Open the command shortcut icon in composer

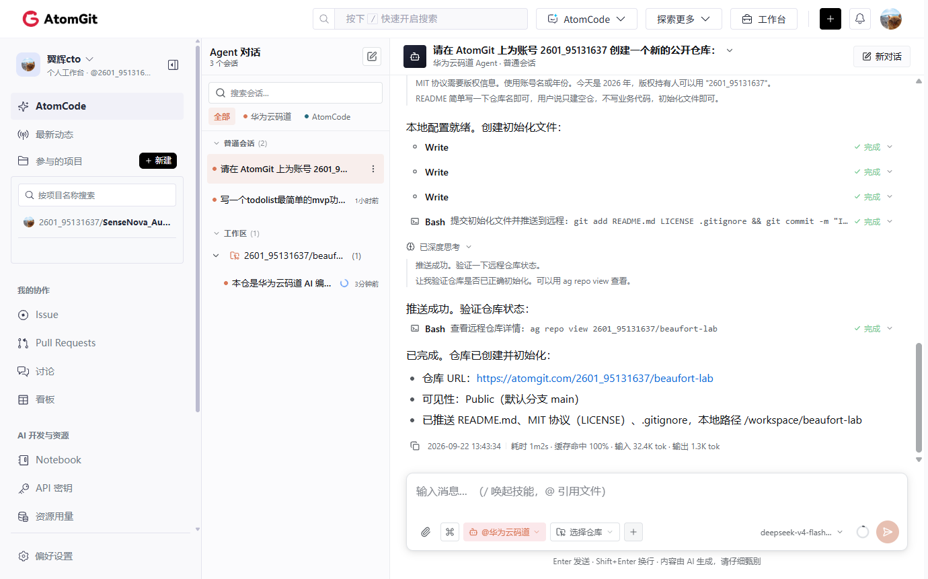pyautogui.click(x=449, y=532)
